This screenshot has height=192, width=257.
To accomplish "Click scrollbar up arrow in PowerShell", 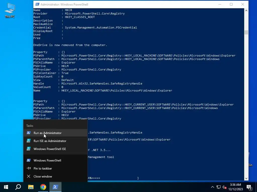I will point(246,10).
